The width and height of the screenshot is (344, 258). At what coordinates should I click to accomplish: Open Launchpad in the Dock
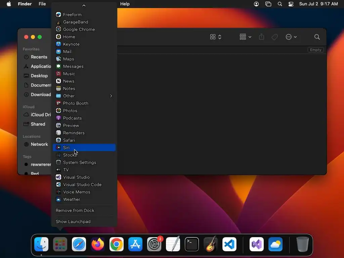click(x=60, y=244)
